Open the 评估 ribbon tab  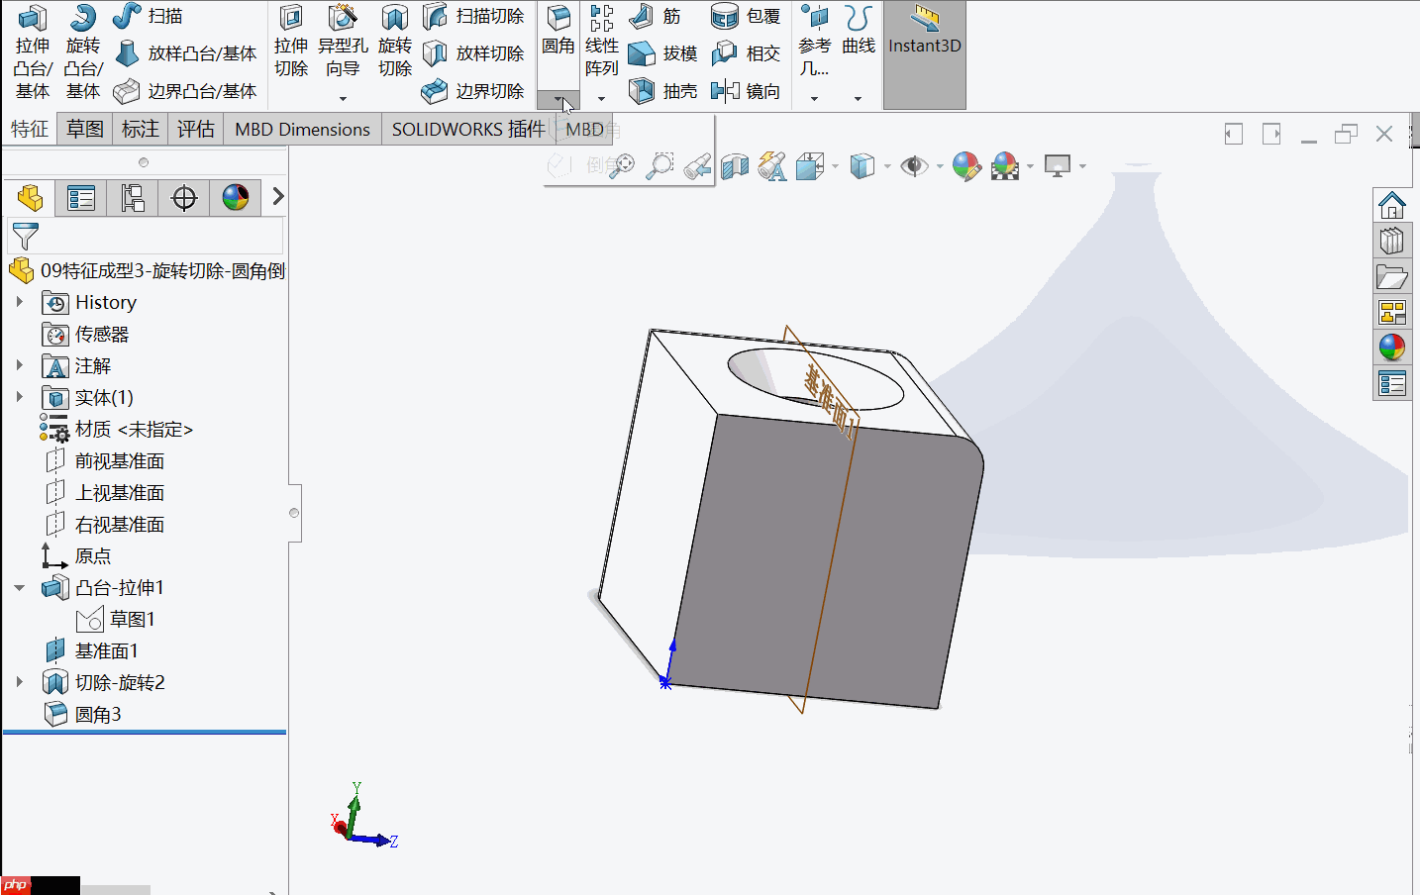(x=195, y=129)
